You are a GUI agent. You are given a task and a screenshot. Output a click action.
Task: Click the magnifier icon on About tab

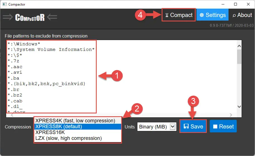pos(234,15)
